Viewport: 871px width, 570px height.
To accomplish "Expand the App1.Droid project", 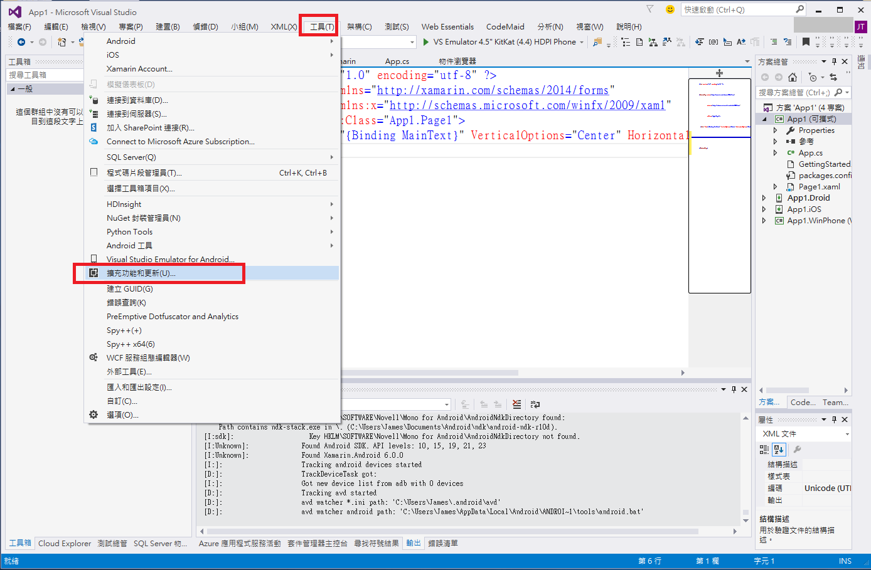I will pyautogui.click(x=764, y=198).
